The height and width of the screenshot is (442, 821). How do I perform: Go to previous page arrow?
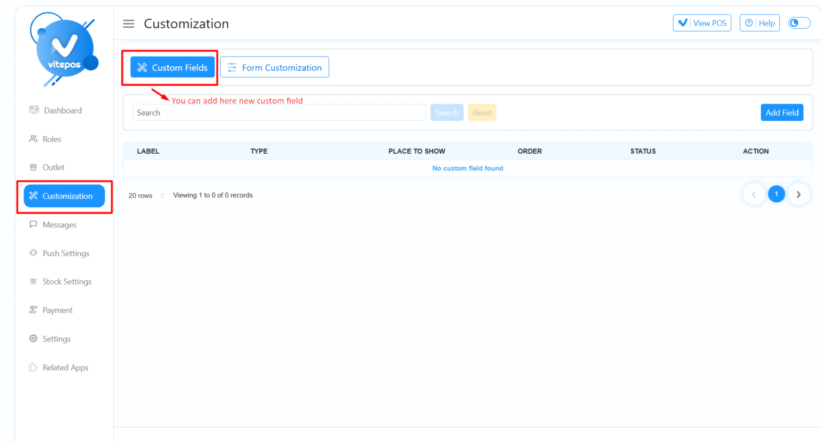(x=754, y=194)
